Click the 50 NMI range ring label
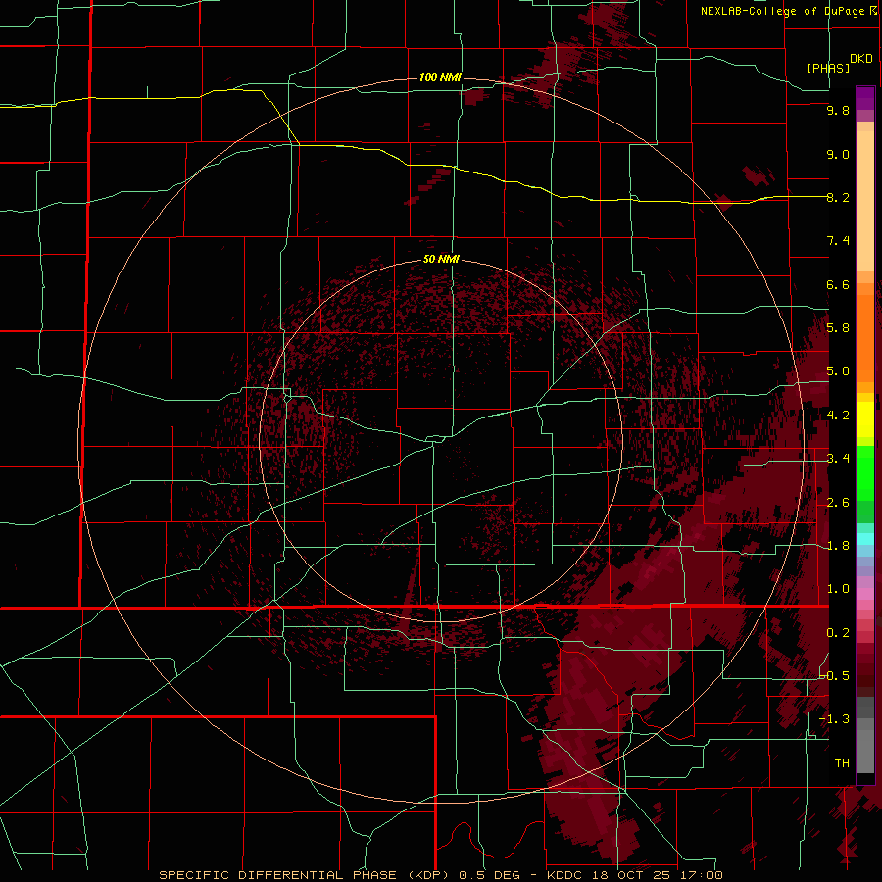The width and height of the screenshot is (882, 882). pos(442,259)
